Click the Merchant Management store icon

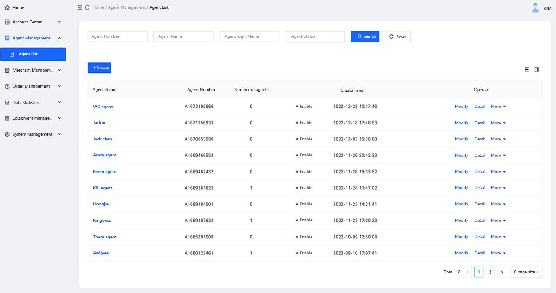[7, 70]
